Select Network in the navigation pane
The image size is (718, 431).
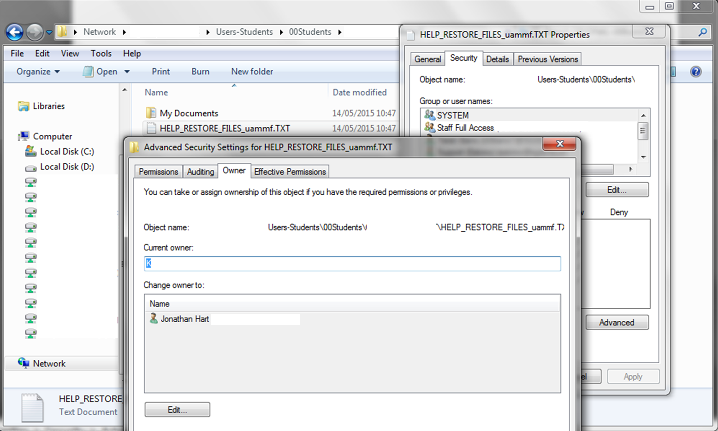42,363
